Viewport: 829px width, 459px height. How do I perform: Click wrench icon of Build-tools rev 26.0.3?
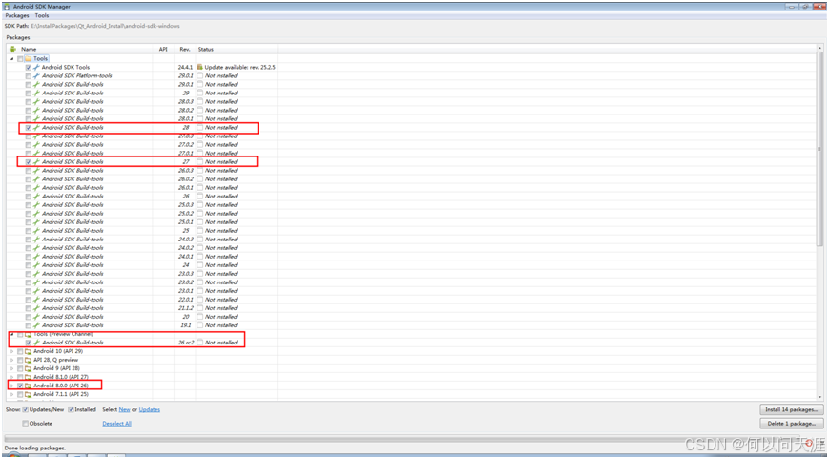[36, 170]
